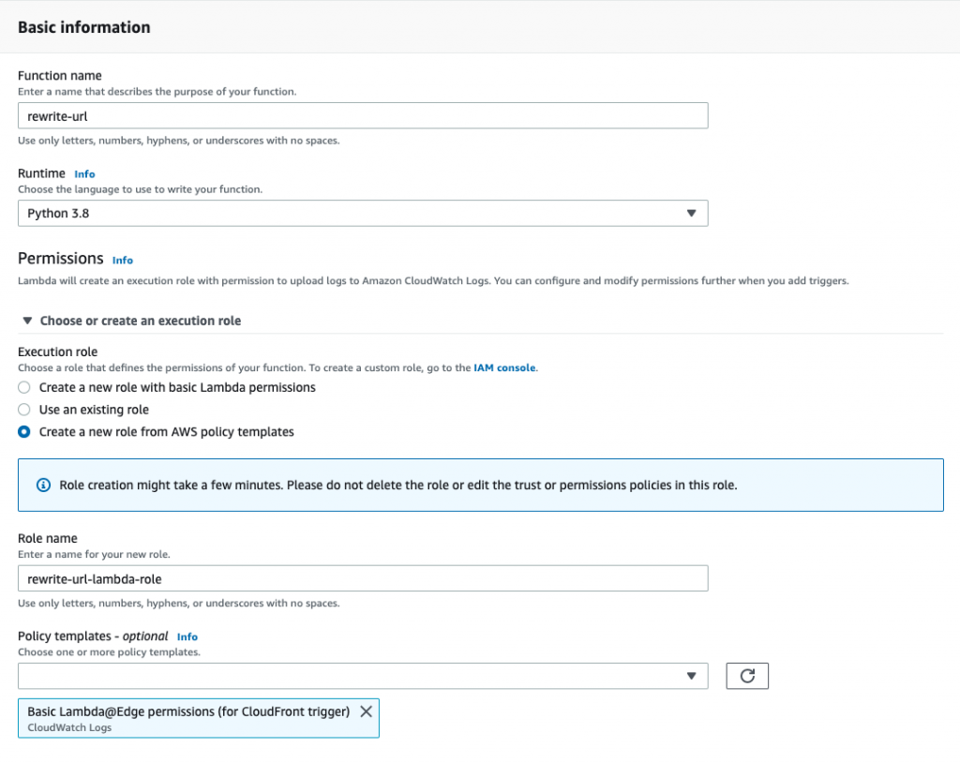Remove the Basic Lambda@Edge permissions template

(366, 711)
